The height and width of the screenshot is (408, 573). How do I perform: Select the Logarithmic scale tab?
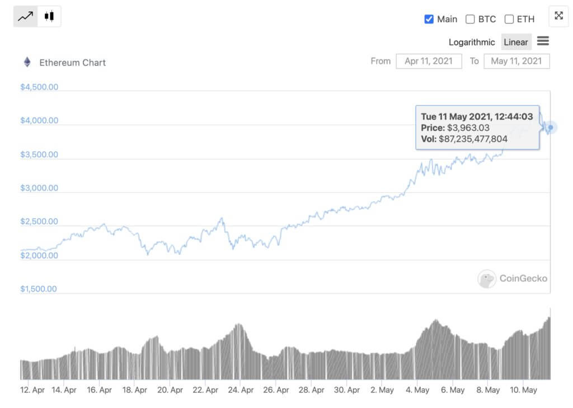coord(471,42)
